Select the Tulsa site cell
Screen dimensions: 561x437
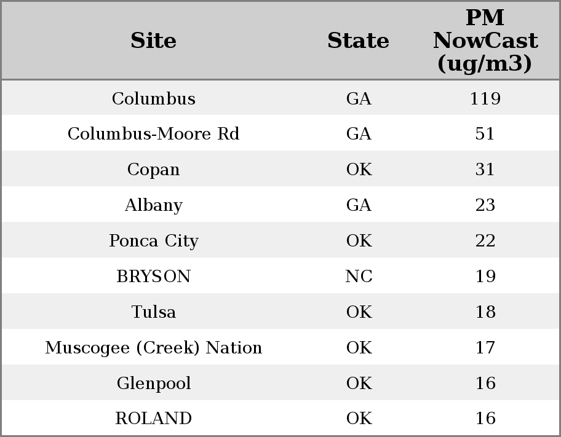click(x=154, y=312)
